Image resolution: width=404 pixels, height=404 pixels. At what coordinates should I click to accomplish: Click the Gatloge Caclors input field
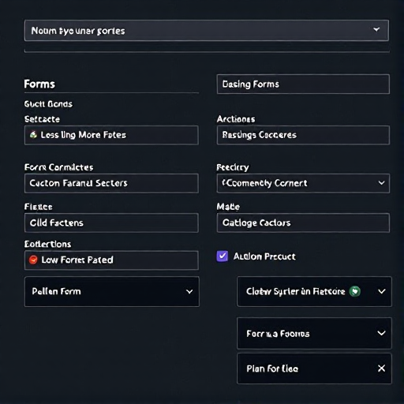[x=303, y=223]
